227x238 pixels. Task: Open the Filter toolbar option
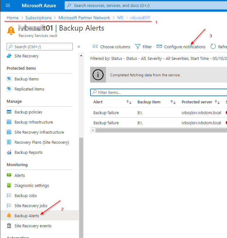tap(147, 47)
